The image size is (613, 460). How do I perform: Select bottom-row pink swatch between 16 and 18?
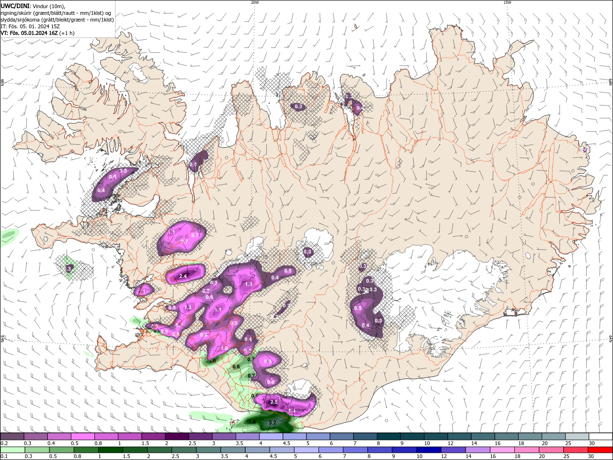point(502,450)
